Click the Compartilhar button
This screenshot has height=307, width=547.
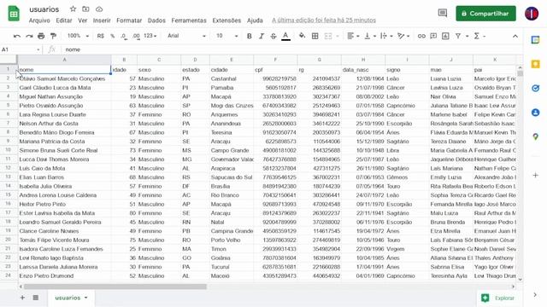coord(485,14)
